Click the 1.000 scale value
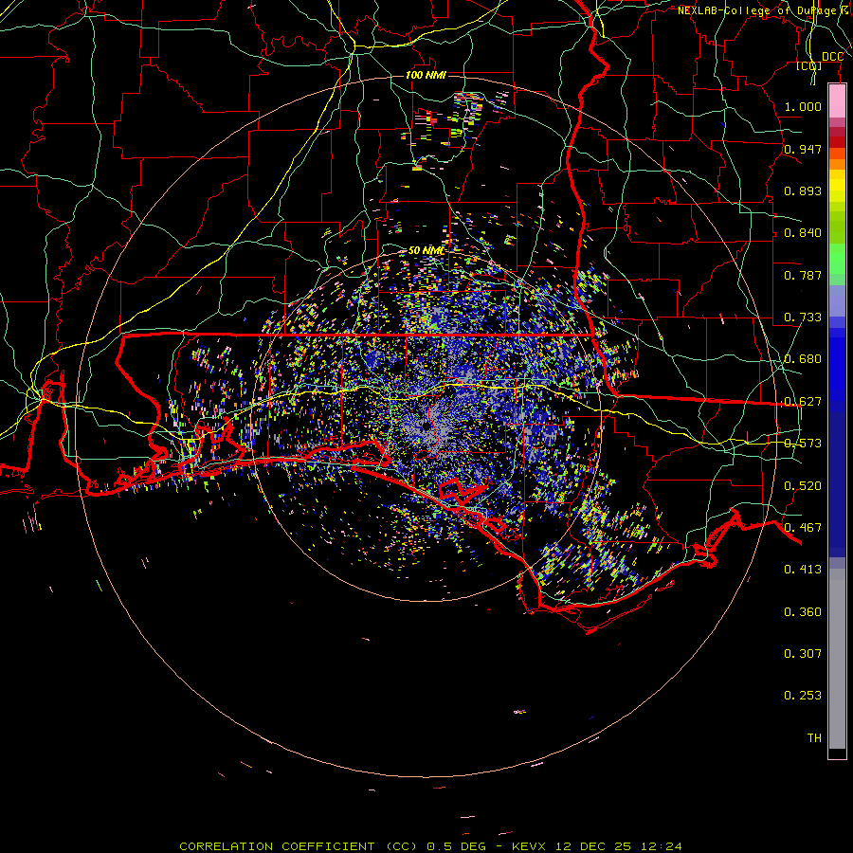This screenshot has width=853, height=853. 803,106
